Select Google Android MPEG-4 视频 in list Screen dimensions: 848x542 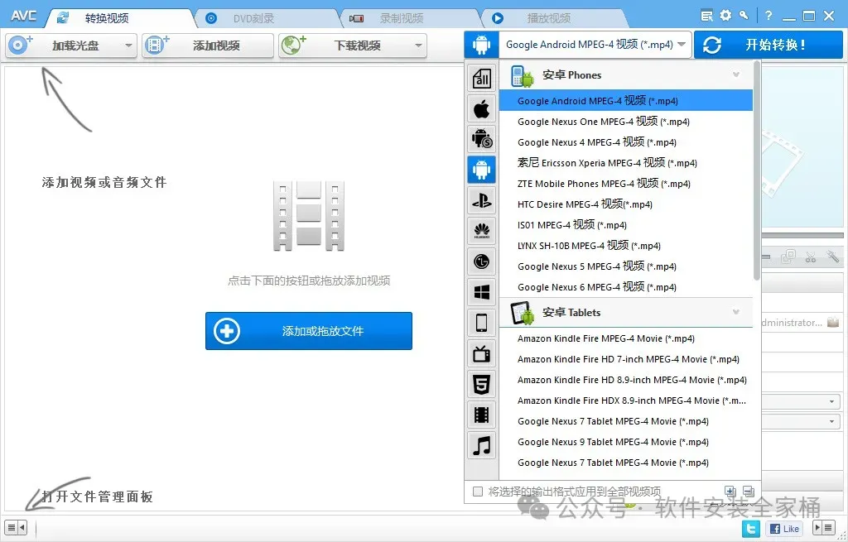[x=626, y=100]
